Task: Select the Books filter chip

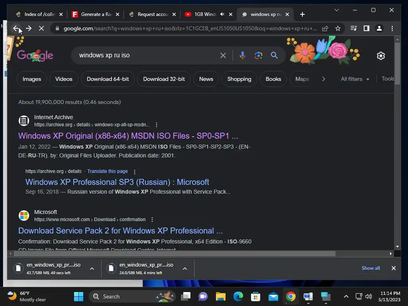Action: pyautogui.click(x=273, y=79)
